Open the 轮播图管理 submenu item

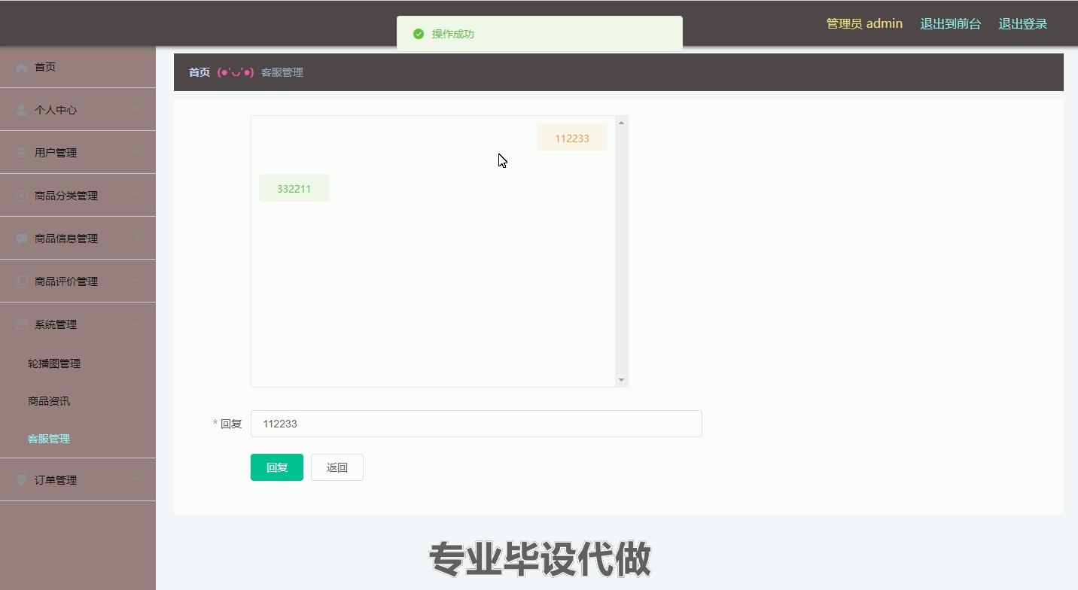pyautogui.click(x=54, y=363)
